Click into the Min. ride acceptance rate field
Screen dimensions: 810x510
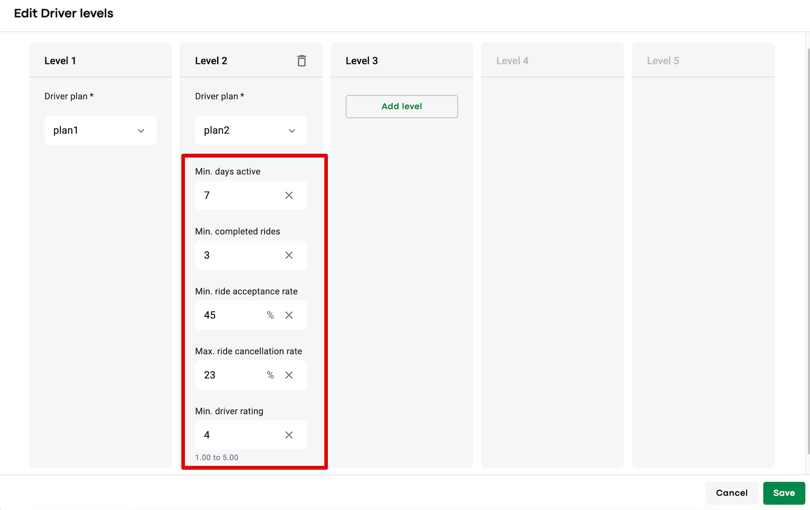pos(232,315)
